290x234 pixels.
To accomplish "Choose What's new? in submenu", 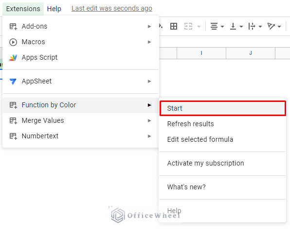I will [223, 187].
